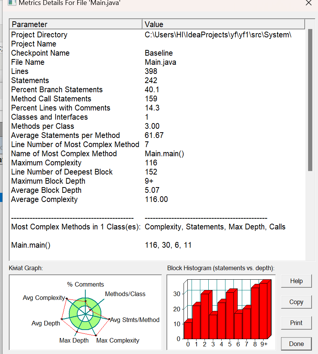The height and width of the screenshot is (354, 318).
Task: Click the vertical scrollbar thumb
Action: (310, 100)
